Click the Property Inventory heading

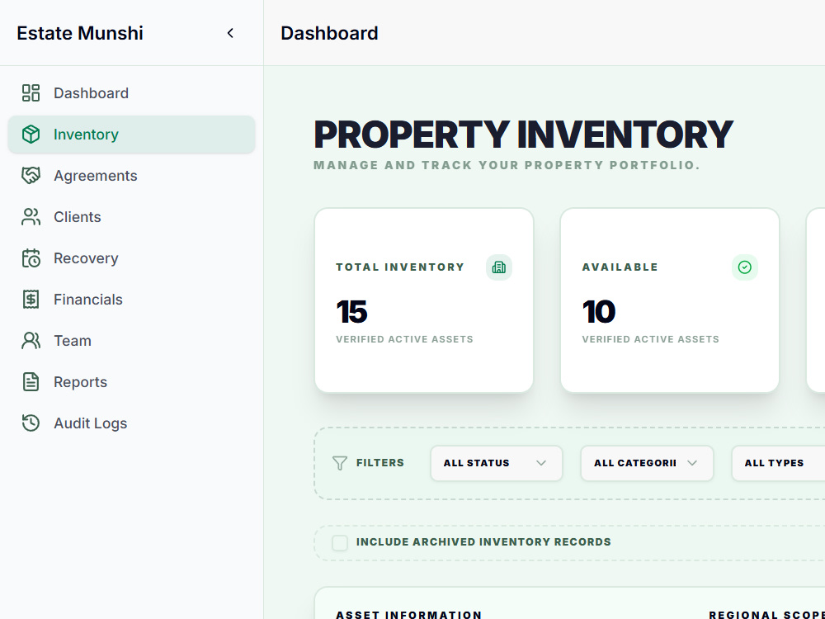click(x=524, y=135)
